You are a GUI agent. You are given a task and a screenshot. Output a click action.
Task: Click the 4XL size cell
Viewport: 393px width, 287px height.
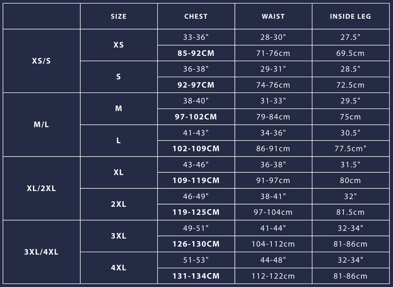119,268
